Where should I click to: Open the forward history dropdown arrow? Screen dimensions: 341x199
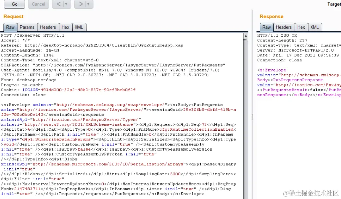point(89,4)
